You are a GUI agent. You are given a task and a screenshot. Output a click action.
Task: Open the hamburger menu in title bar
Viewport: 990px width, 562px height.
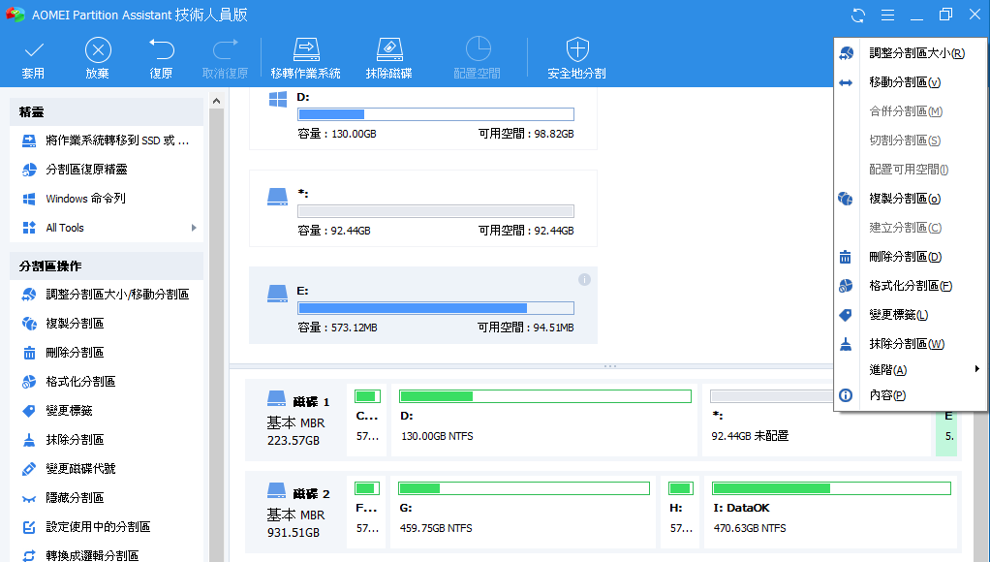tap(887, 16)
